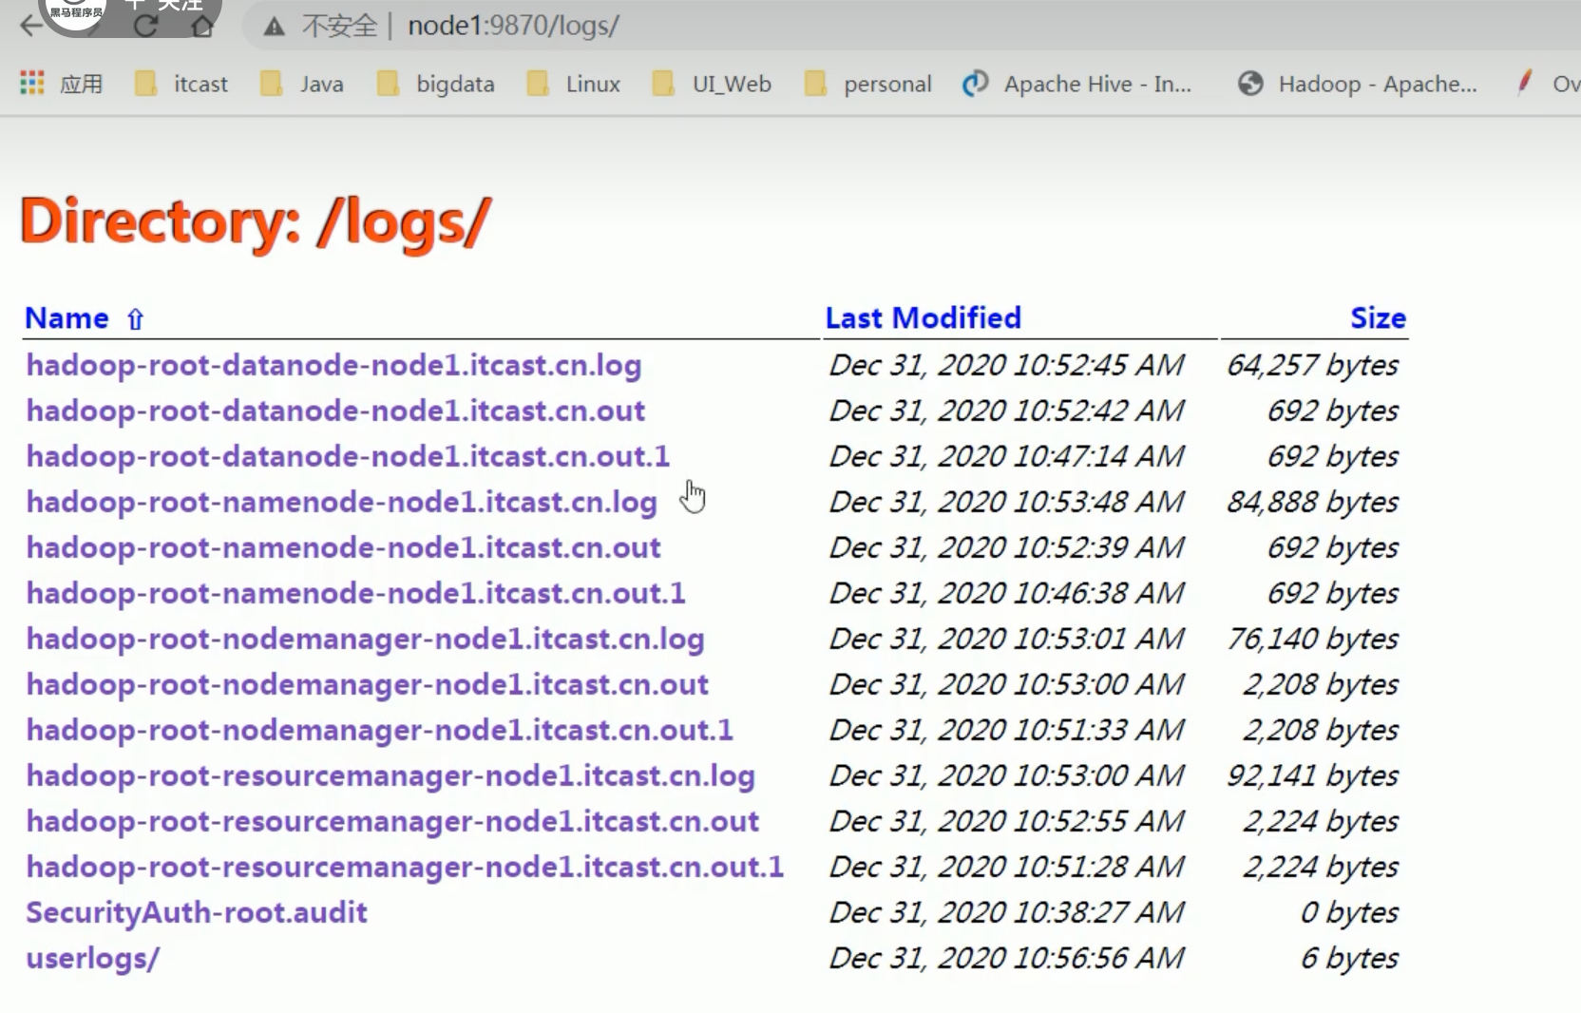Sort the listing by Size column
Screen dimensions: 1581x1013
click(1378, 317)
